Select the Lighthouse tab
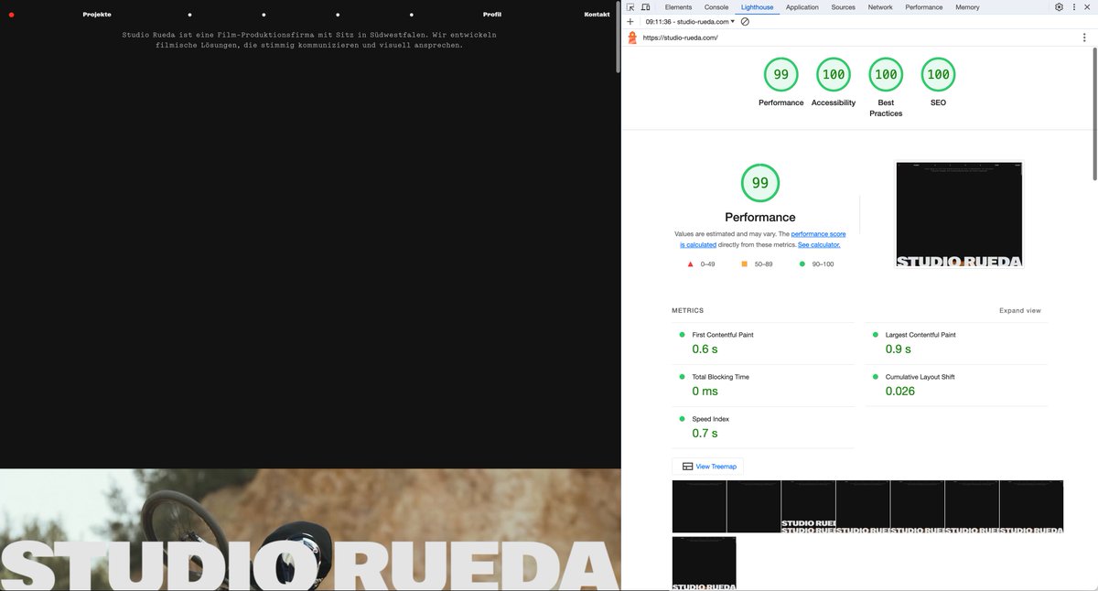 coord(757,7)
